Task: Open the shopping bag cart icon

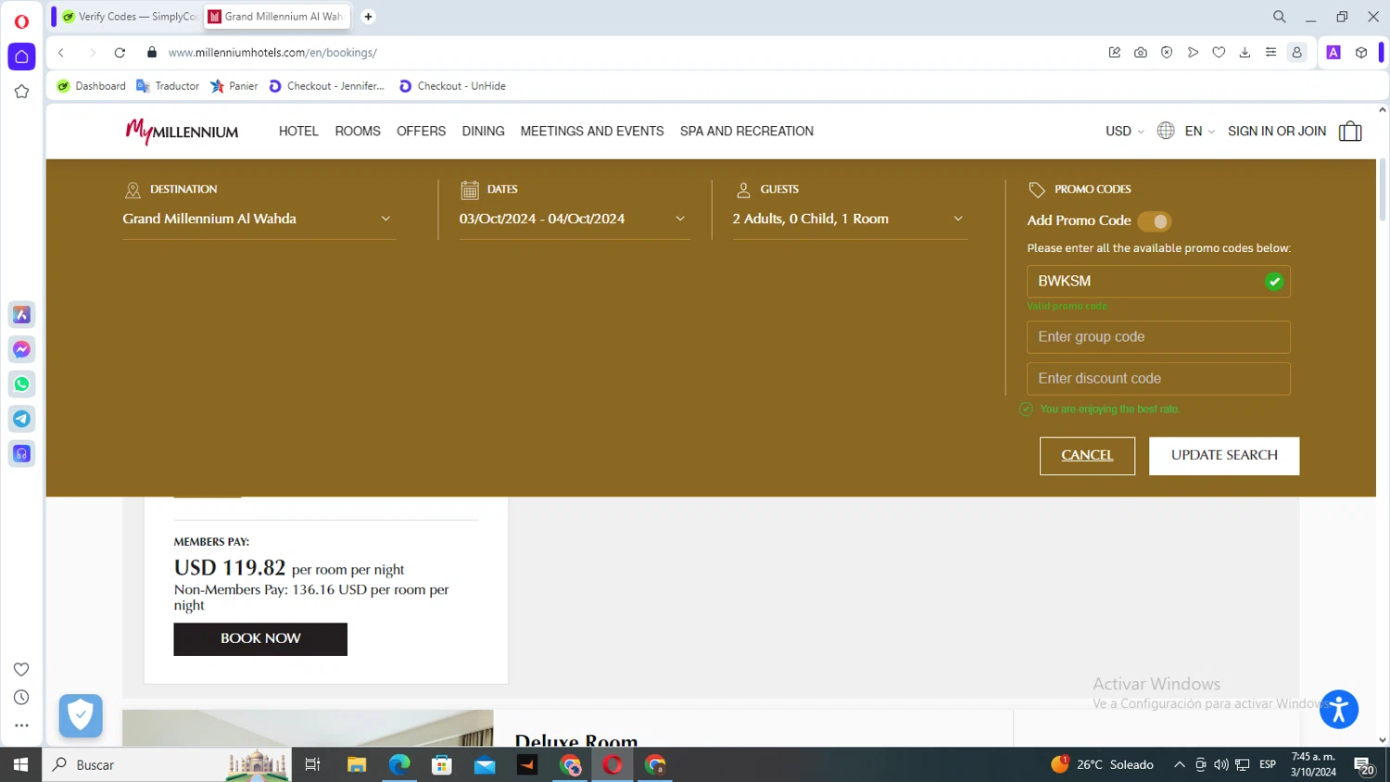Action: [1350, 132]
